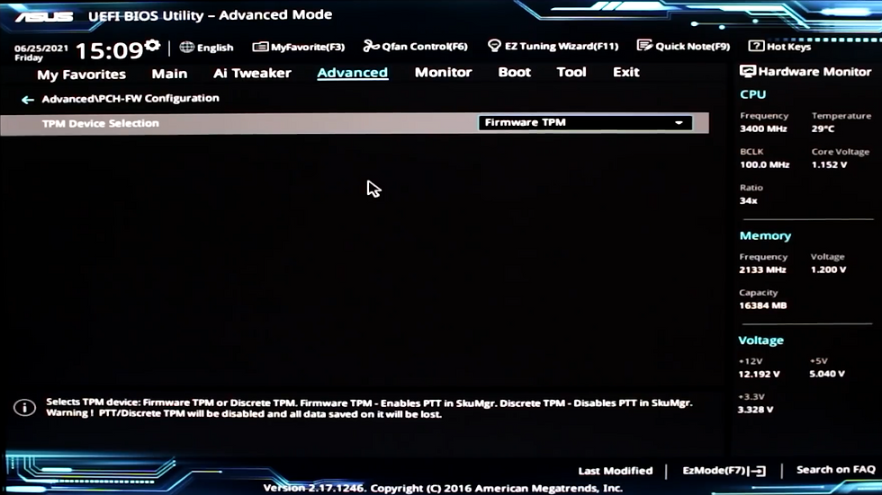882x495 pixels.
Task: Click the 1.152 V core voltage value
Action: coord(829,164)
